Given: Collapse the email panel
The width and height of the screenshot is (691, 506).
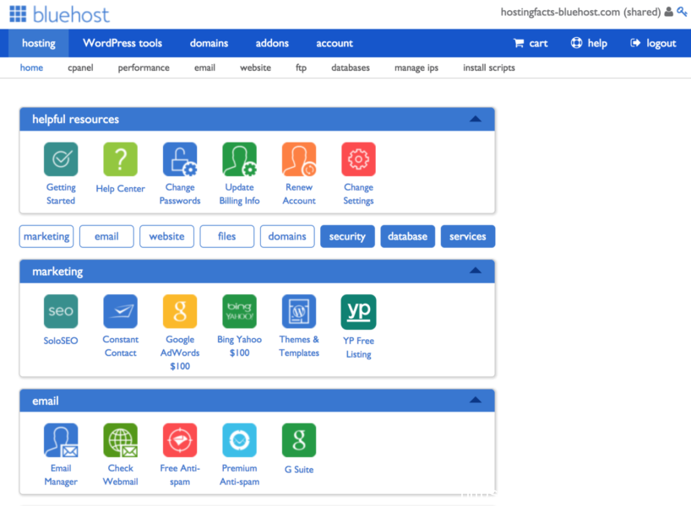Looking at the screenshot, I should (475, 400).
